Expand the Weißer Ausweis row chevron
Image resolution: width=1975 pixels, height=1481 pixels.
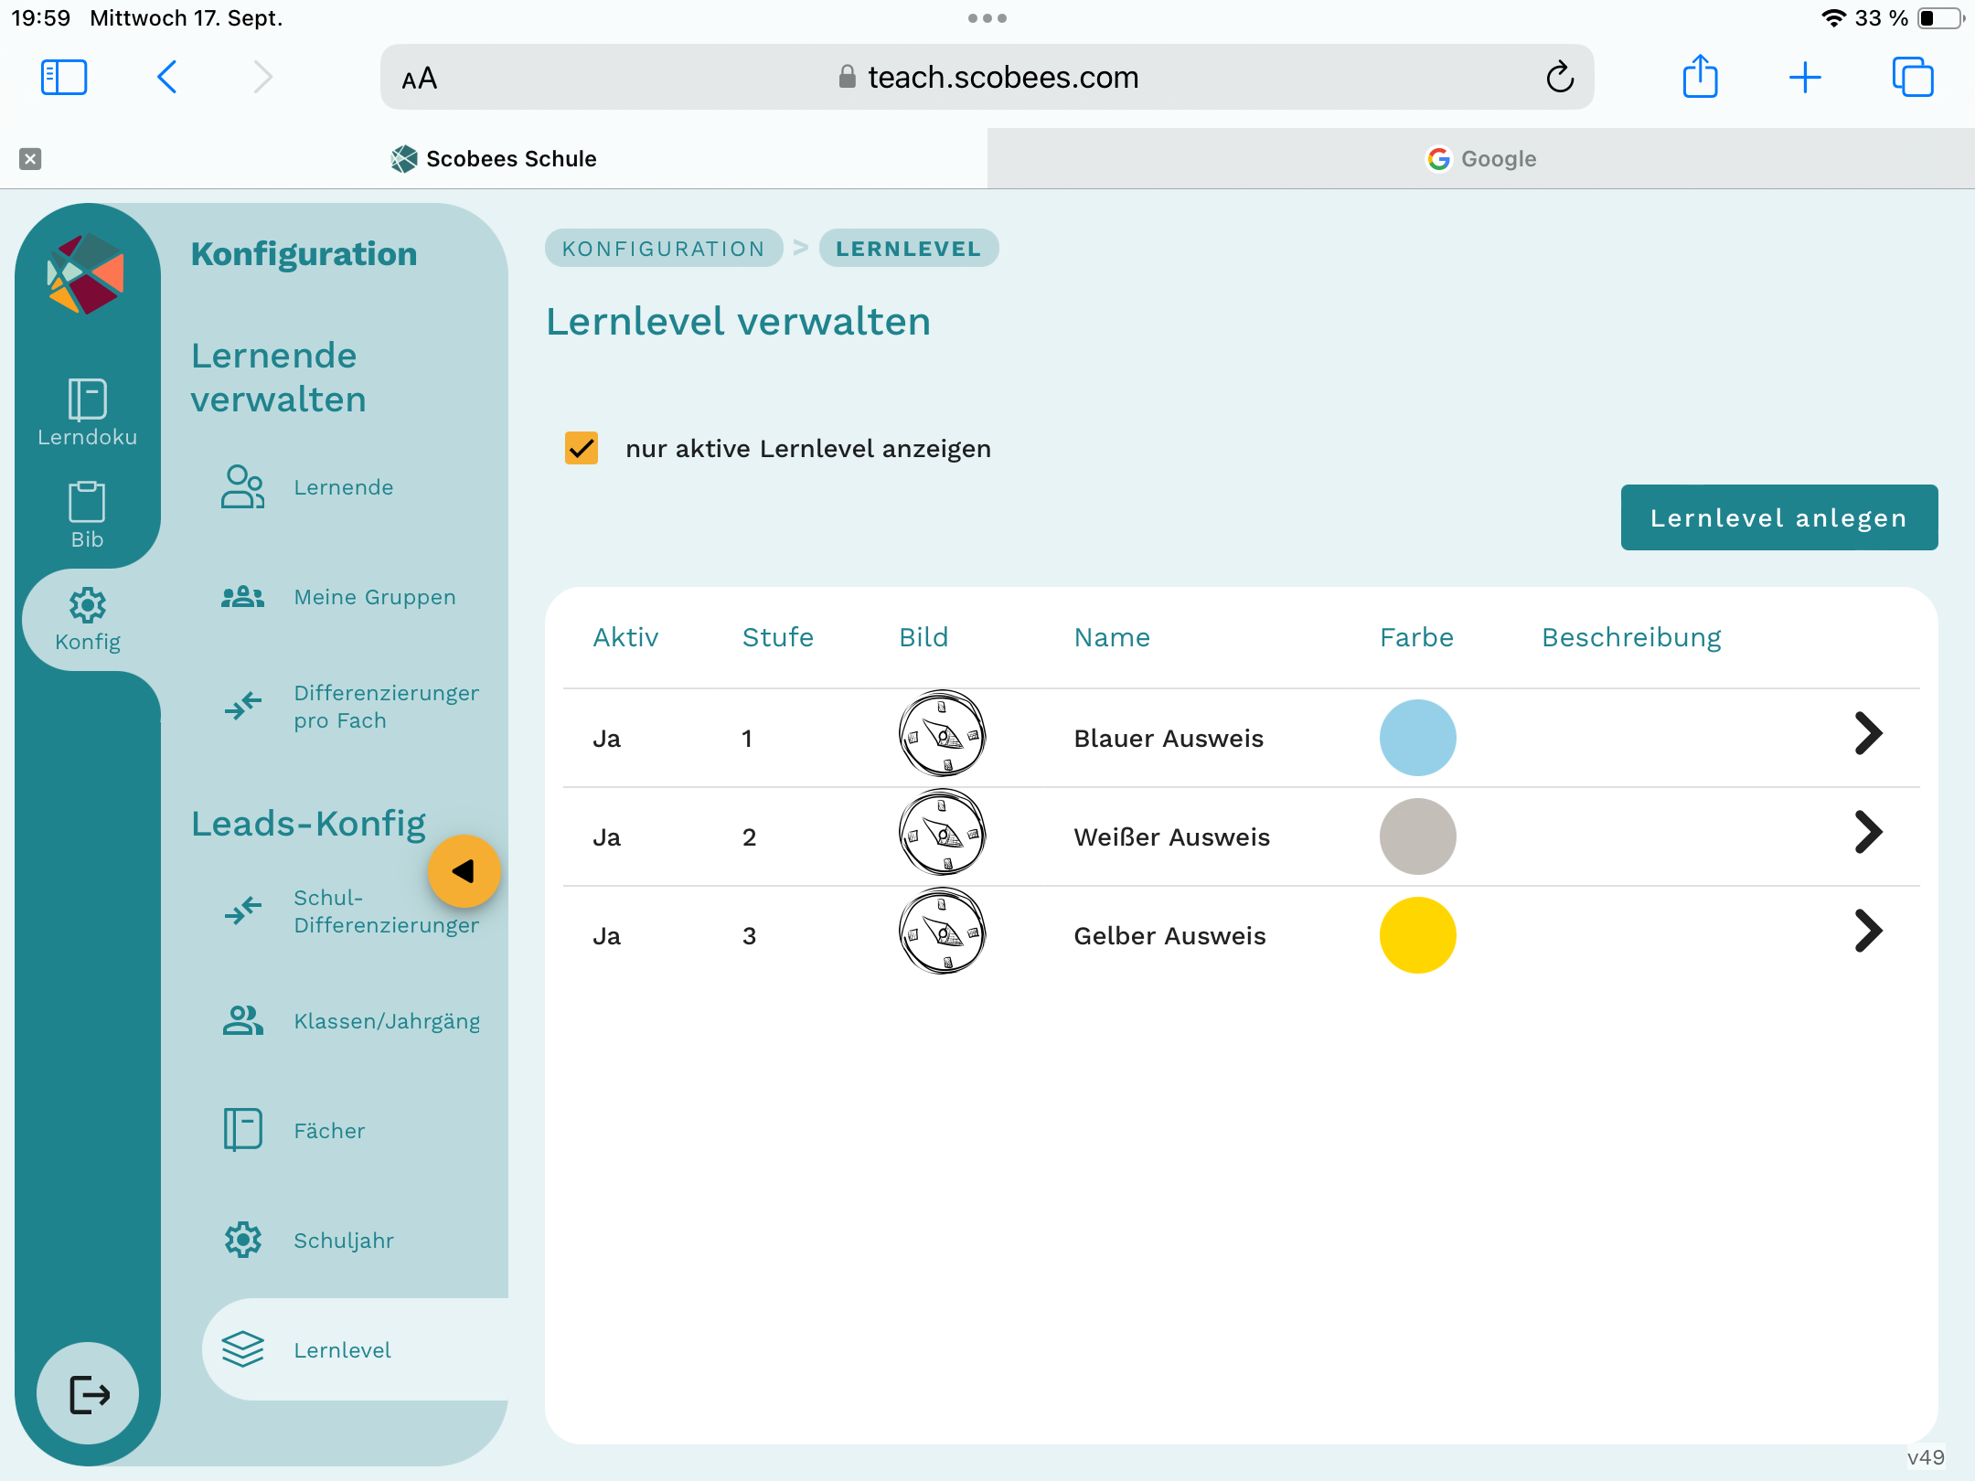pos(1867,832)
